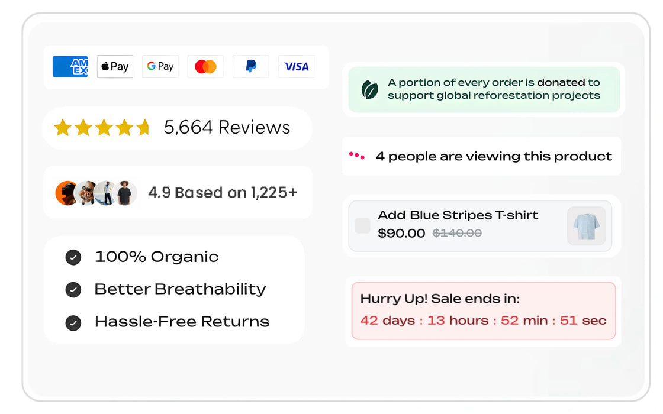Click the Hurry Up sale countdown banner

pos(483,312)
